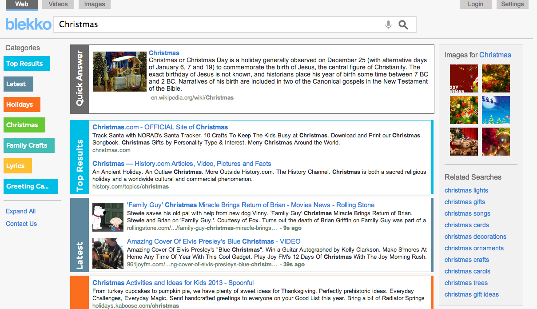This screenshot has width=537, height=309.
Task: Search related term christmas decorations
Action: click(x=475, y=237)
